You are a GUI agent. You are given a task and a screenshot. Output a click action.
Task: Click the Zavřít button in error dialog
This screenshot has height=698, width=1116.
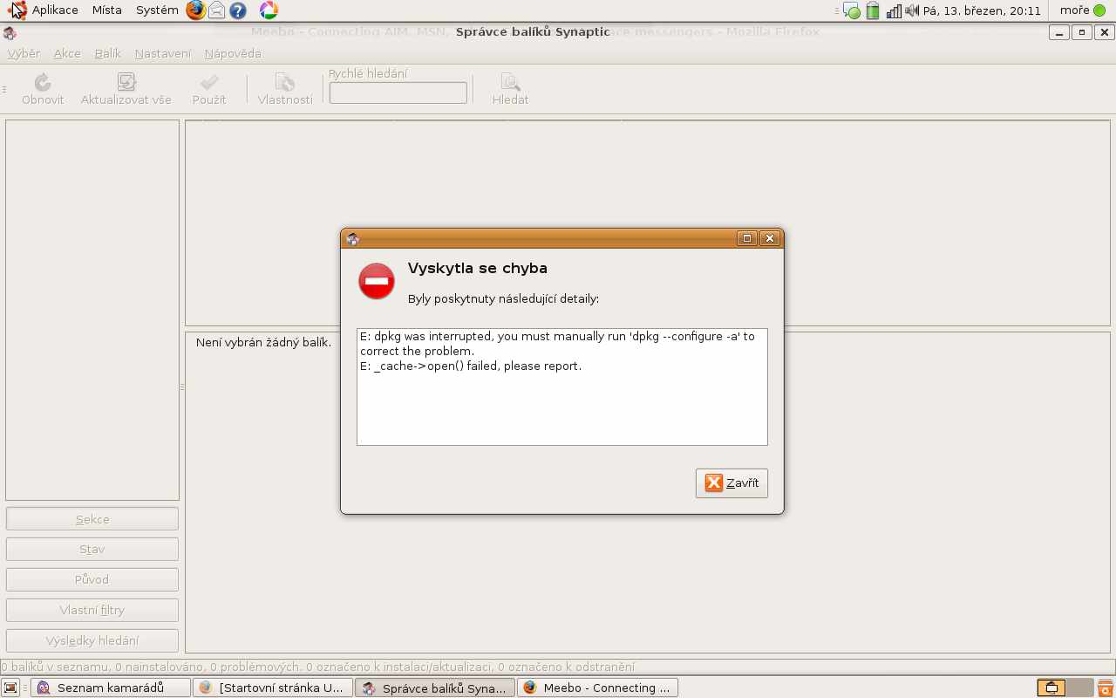point(732,482)
